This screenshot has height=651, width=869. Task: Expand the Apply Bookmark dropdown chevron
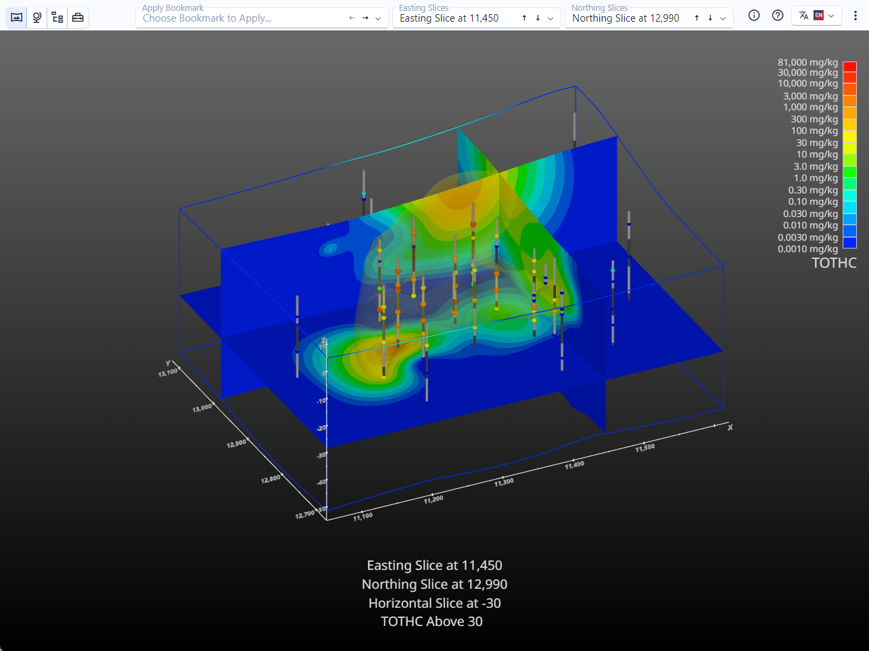pos(378,19)
